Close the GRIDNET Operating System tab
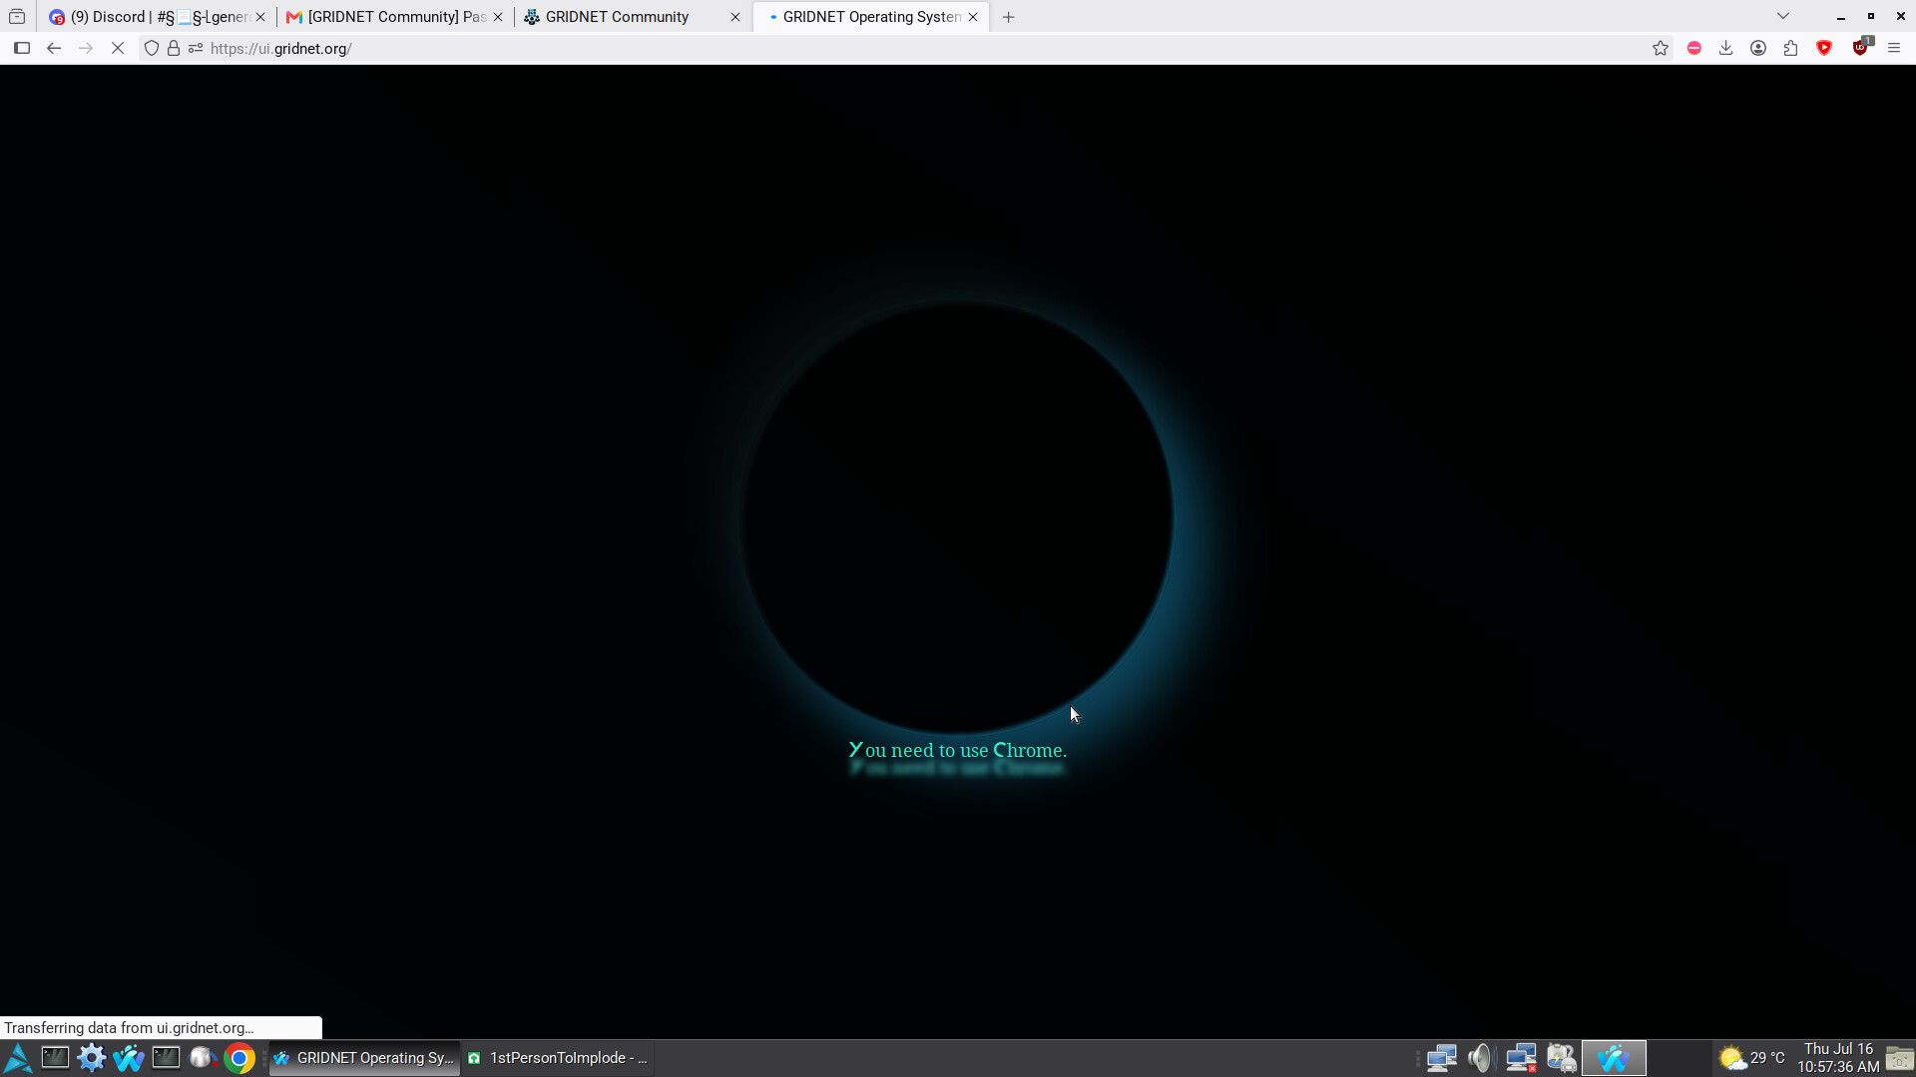 point(973,17)
